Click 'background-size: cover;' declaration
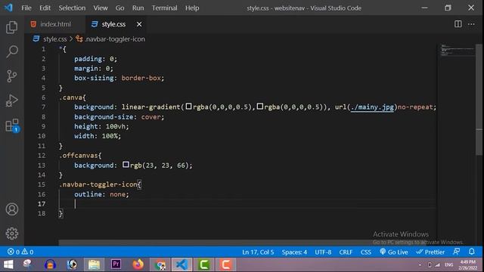 119,117
